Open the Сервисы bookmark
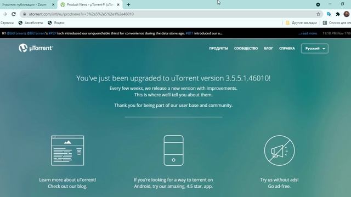 (7, 22)
